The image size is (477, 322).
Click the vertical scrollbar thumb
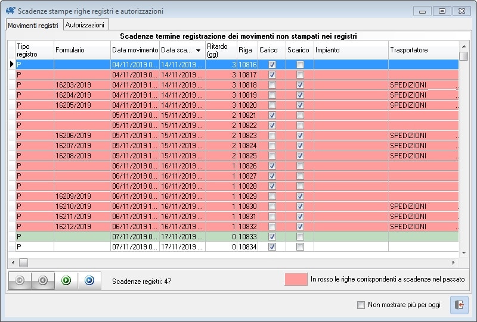[464, 56]
